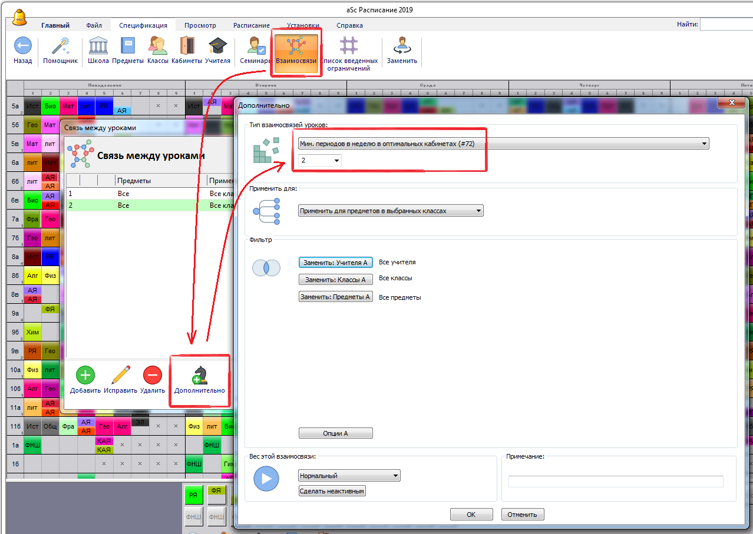Open the Классы classes icon

157,46
